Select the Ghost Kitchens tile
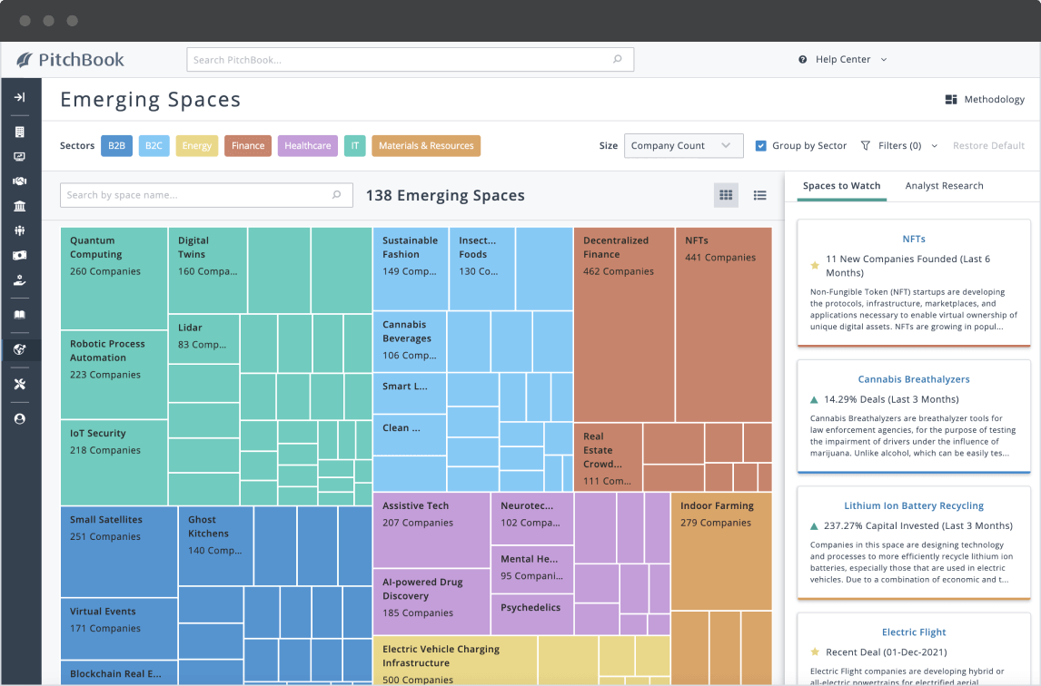The image size is (1041, 686). (216, 546)
